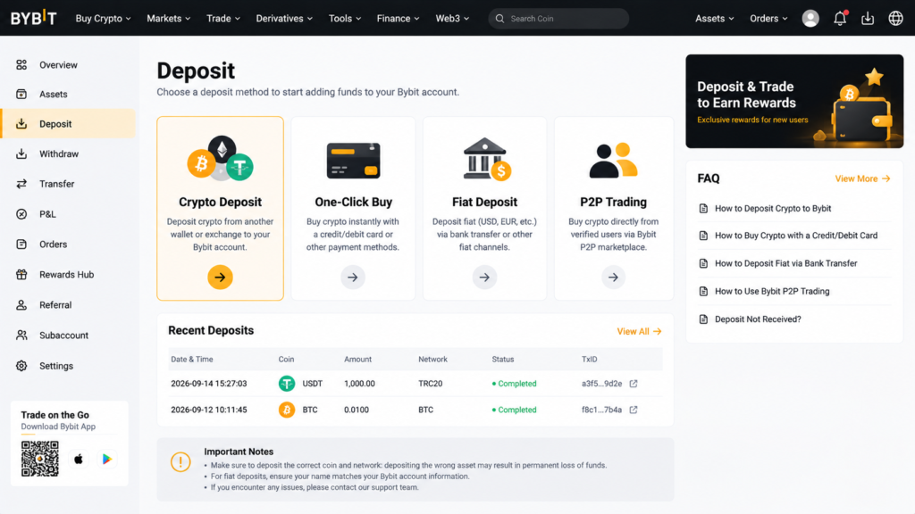This screenshot has width=915, height=514.
Task: Expand the Finance dropdown
Action: pyautogui.click(x=398, y=18)
